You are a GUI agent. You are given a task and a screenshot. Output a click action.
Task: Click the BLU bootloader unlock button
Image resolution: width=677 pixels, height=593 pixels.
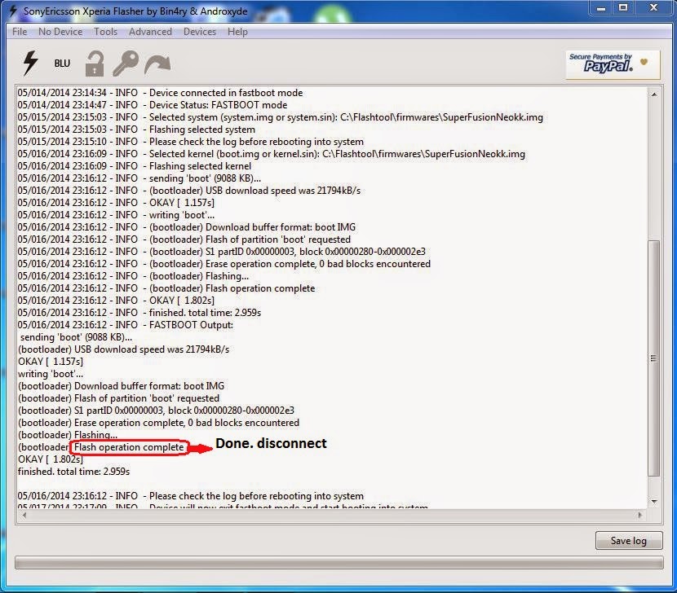click(62, 64)
